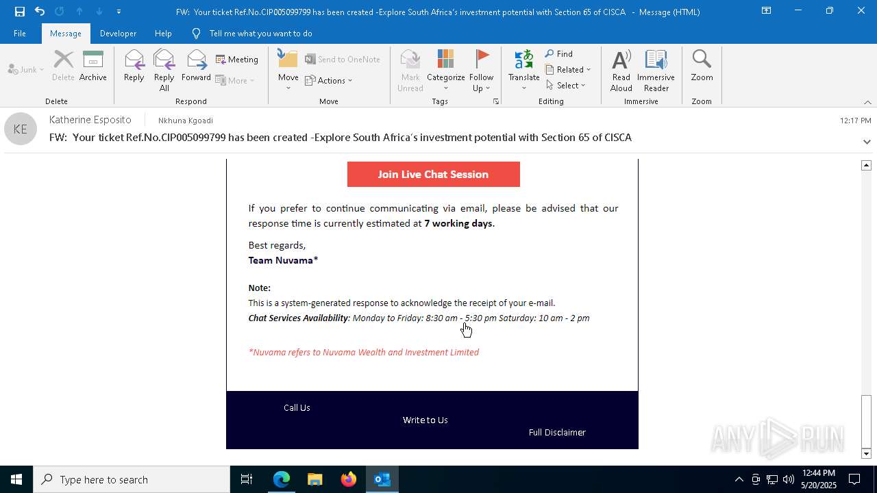The image size is (877, 493).
Task: Open the Customize Quick Access Toolbar dropdown
Action: click(119, 12)
